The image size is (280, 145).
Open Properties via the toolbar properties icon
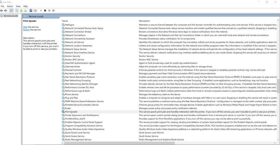(17, 11)
